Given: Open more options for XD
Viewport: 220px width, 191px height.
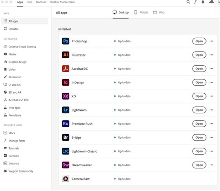Looking at the screenshot, I should tap(211, 96).
